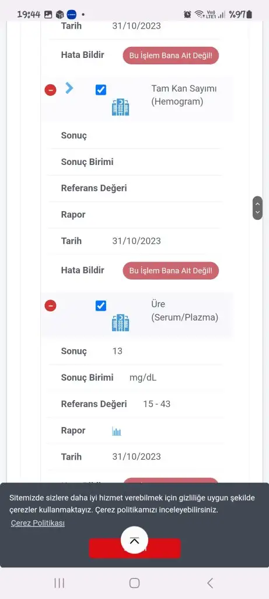
Task: Uncheck the Tam Kan Sayımı (Hemogram) checkbox
Action: [x=101, y=90]
